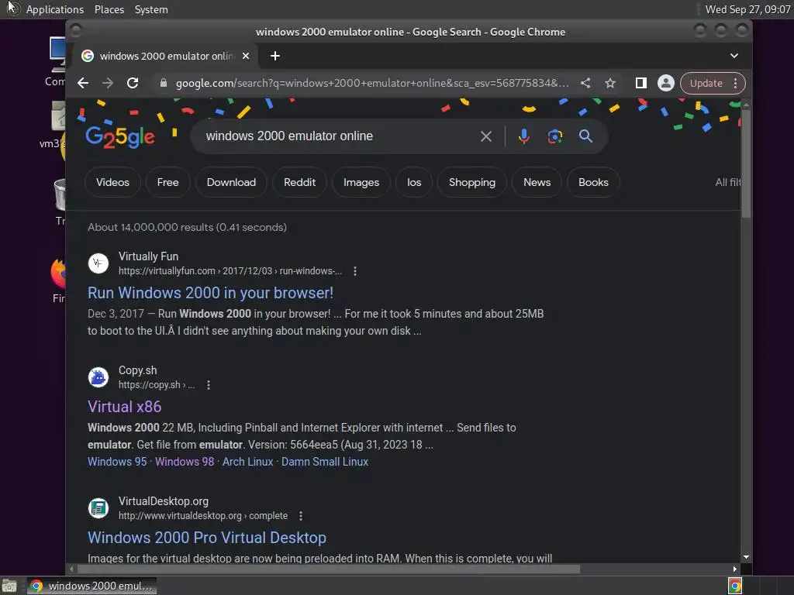The height and width of the screenshot is (595, 794).
Task: Open the Chrome profile avatar
Action: point(666,83)
